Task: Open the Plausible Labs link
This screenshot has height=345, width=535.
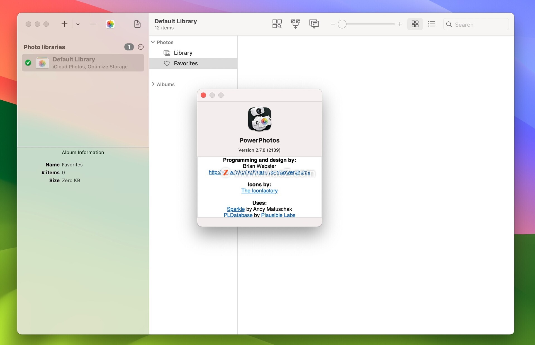Action: (278, 215)
